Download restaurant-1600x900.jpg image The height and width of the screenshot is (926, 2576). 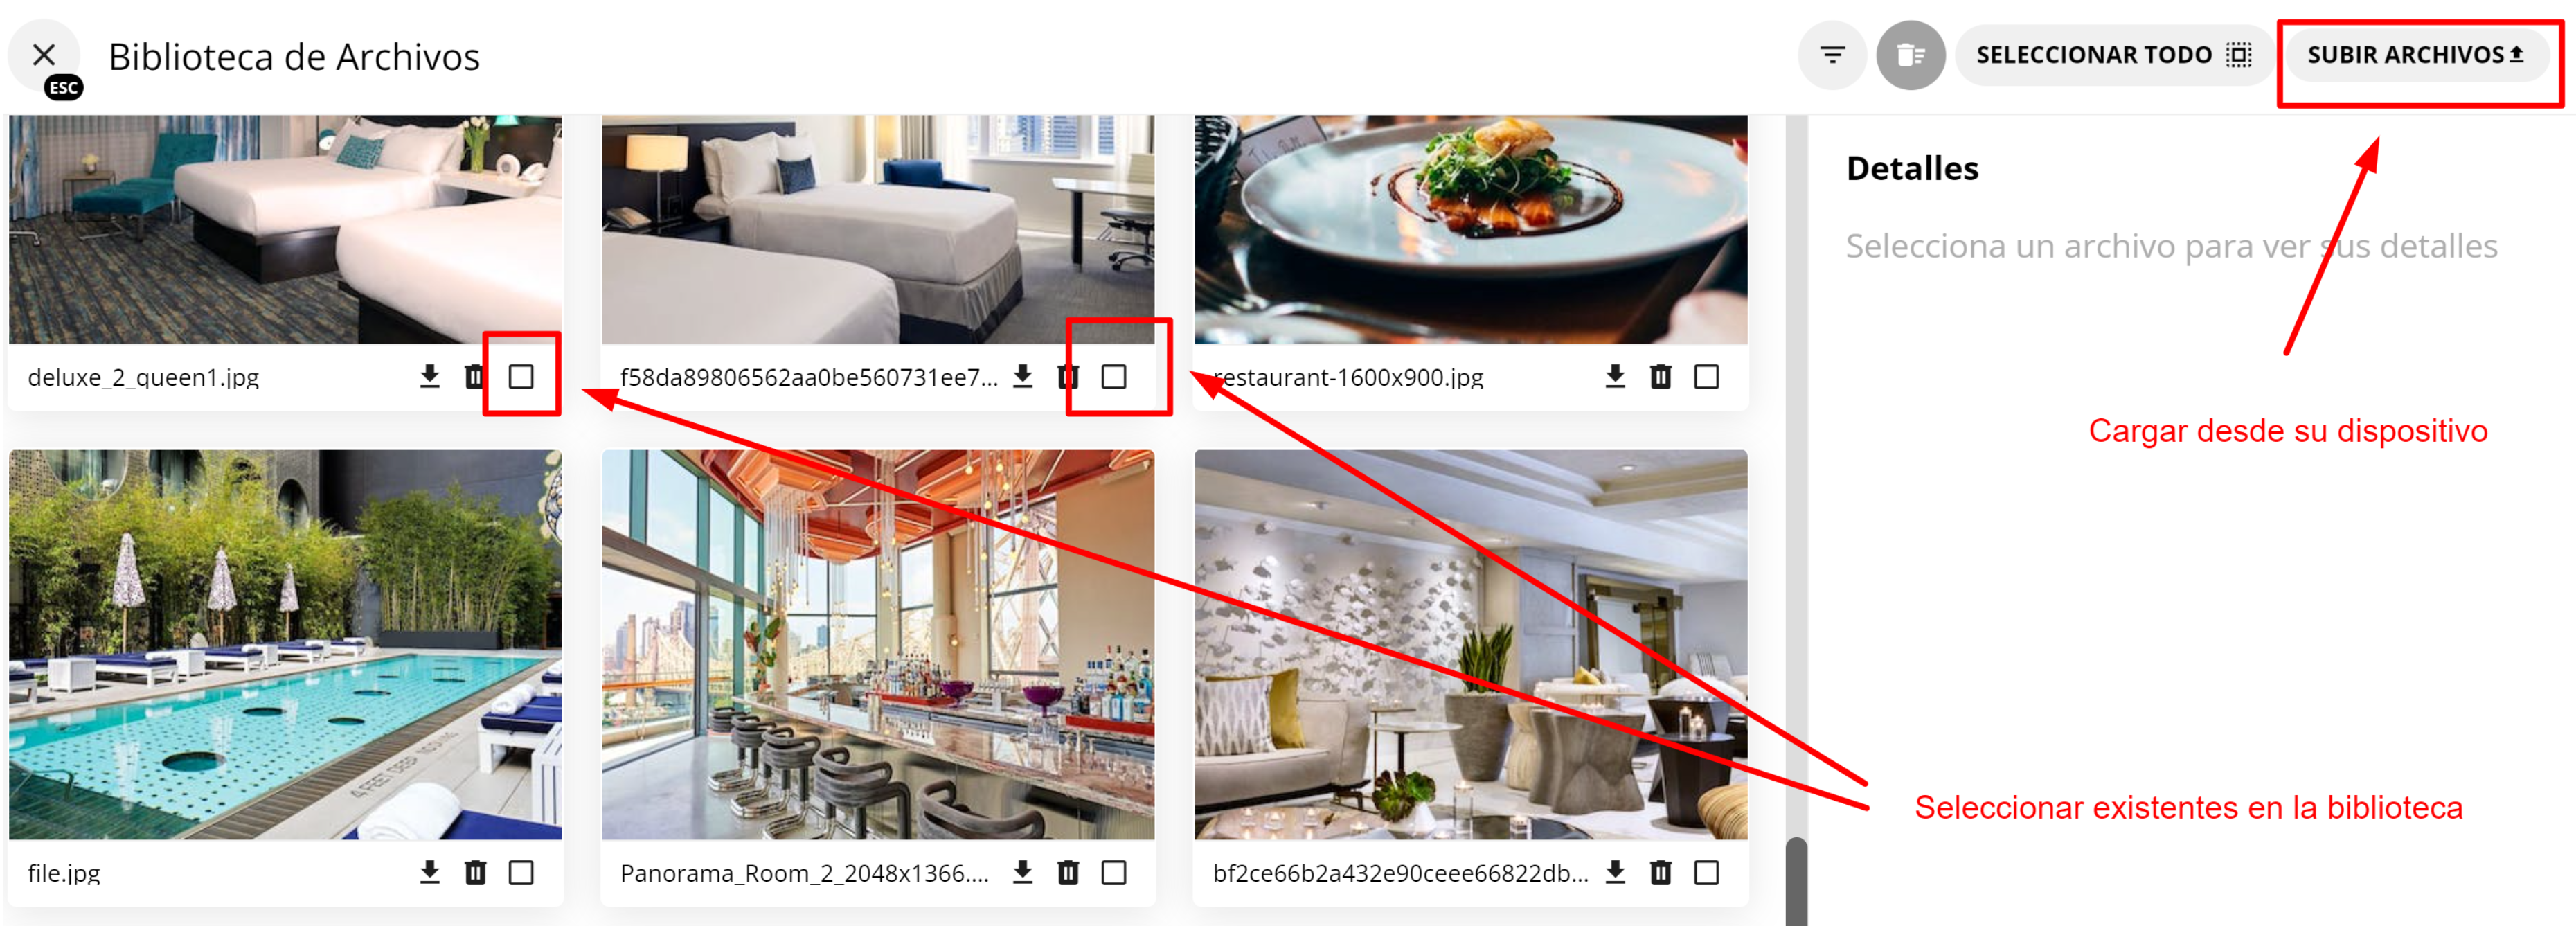pos(1615,377)
